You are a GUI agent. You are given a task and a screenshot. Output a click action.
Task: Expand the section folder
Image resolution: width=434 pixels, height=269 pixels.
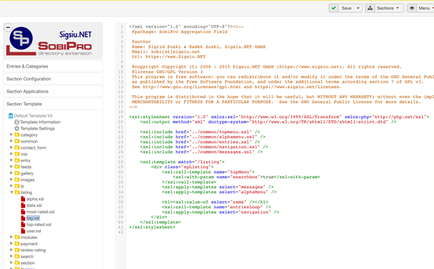coord(12,263)
